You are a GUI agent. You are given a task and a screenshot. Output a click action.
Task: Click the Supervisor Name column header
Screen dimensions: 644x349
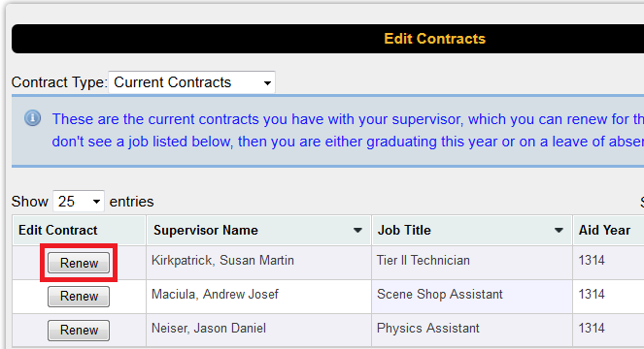tap(258, 230)
